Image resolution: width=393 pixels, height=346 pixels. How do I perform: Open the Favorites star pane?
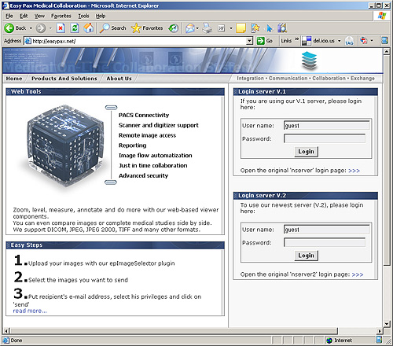[x=147, y=28]
